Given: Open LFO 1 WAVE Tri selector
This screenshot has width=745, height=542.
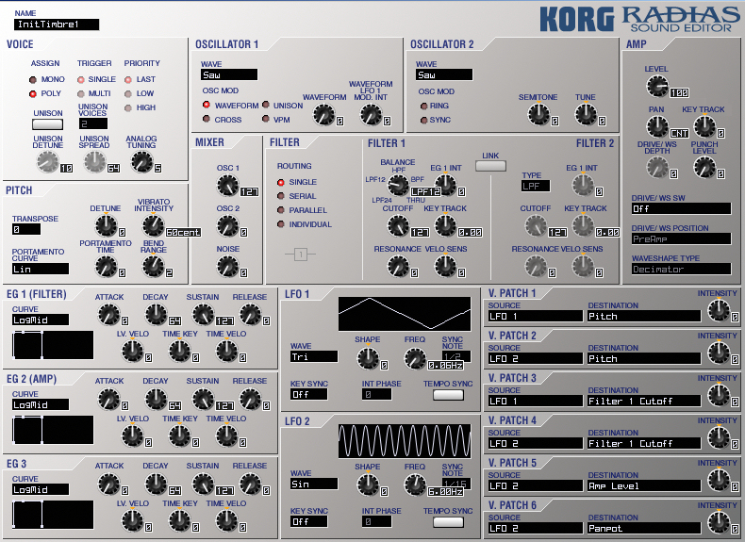Looking at the screenshot, I should click(314, 356).
